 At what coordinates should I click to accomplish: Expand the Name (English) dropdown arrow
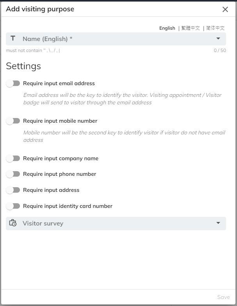coord(218,39)
